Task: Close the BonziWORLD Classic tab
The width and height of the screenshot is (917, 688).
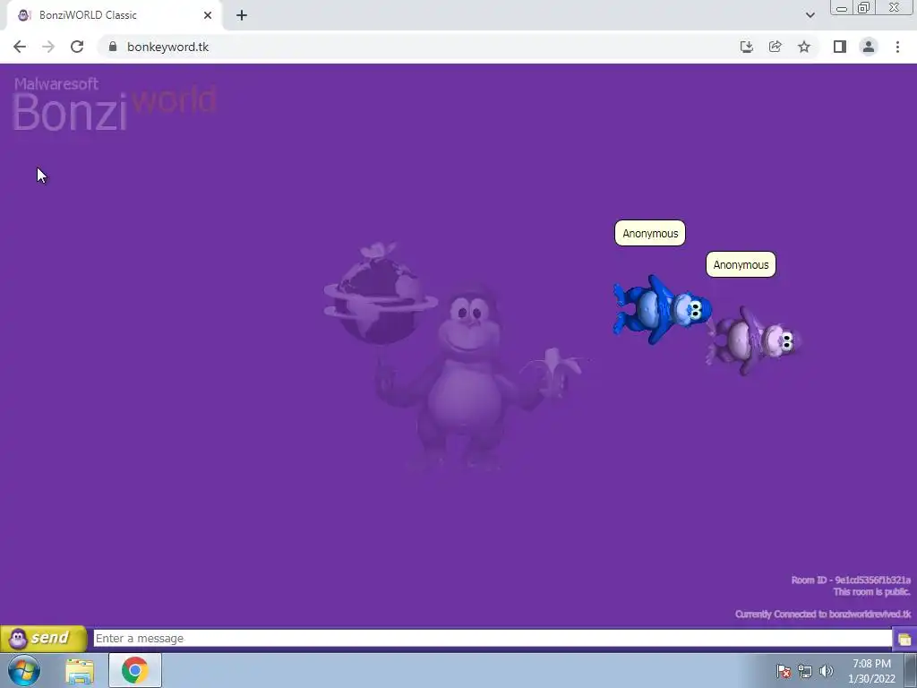Action: [208, 15]
